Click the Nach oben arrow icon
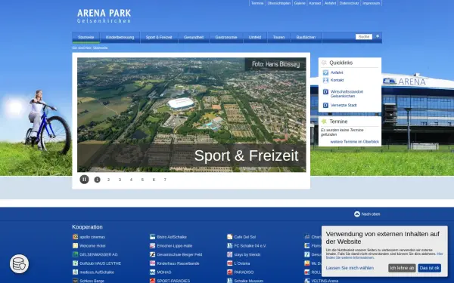 pyautogui.click(x=357, y=214)
